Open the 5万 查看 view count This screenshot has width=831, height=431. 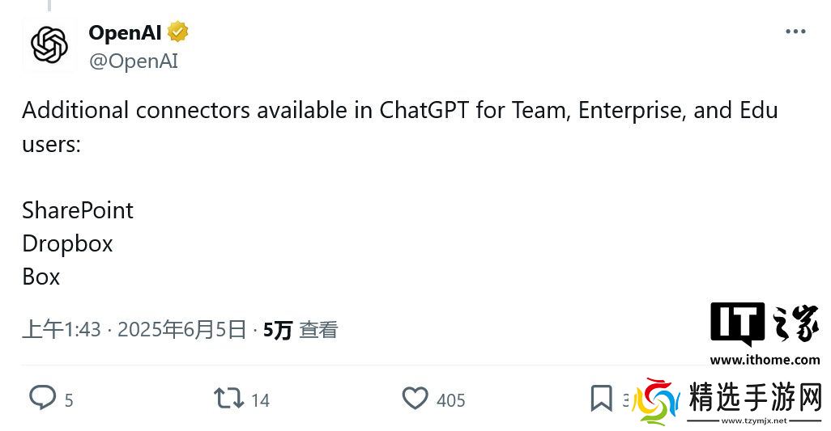300,330
